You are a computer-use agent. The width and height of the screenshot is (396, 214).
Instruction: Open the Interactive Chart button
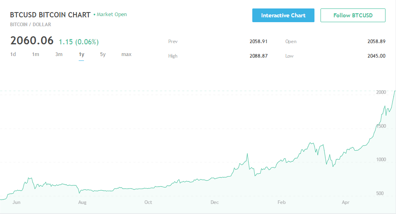[x=283, y=15]
